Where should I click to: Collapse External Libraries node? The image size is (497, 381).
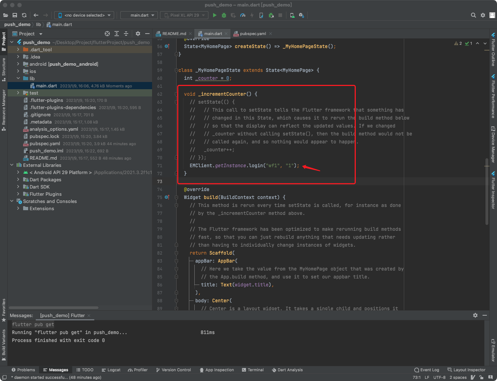pyautogui.click(x=12, y=165)
